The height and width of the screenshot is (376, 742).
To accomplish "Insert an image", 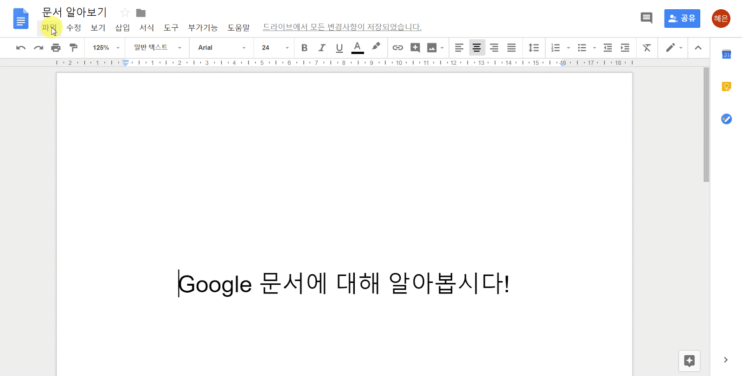I will [432, 48].
